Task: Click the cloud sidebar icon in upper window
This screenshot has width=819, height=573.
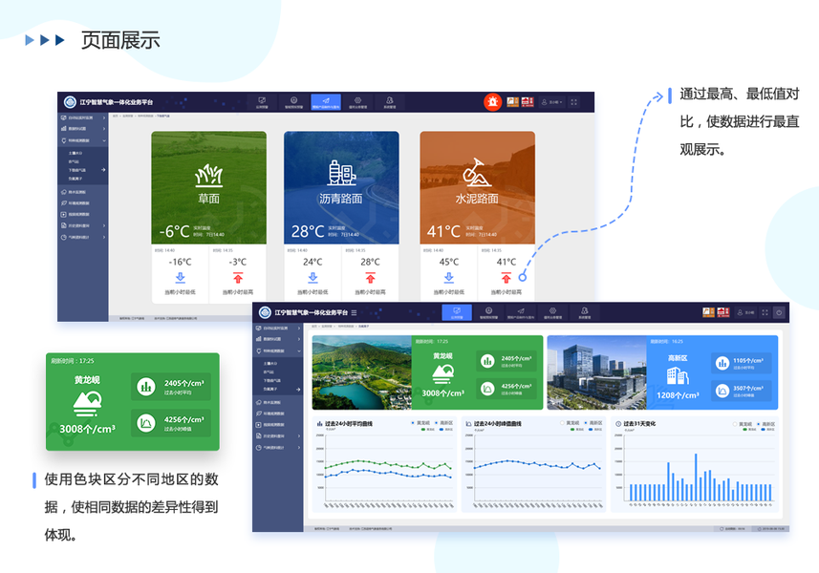Action: [x=64, y=192]
